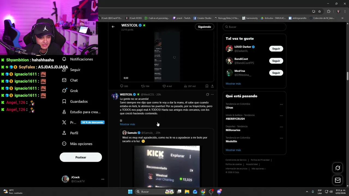Viewport: 349px width, 196px height.
Task: Click the Siguiendo button for WESTCOL
Action: tap(204, 27)
